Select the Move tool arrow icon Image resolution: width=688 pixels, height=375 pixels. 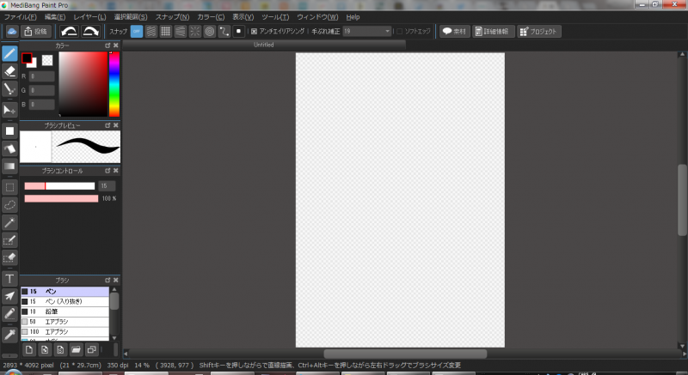pyautogui.click(x=9, y=110)
